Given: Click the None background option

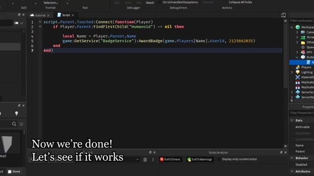Looking at the screenshot, I should 14,172.
